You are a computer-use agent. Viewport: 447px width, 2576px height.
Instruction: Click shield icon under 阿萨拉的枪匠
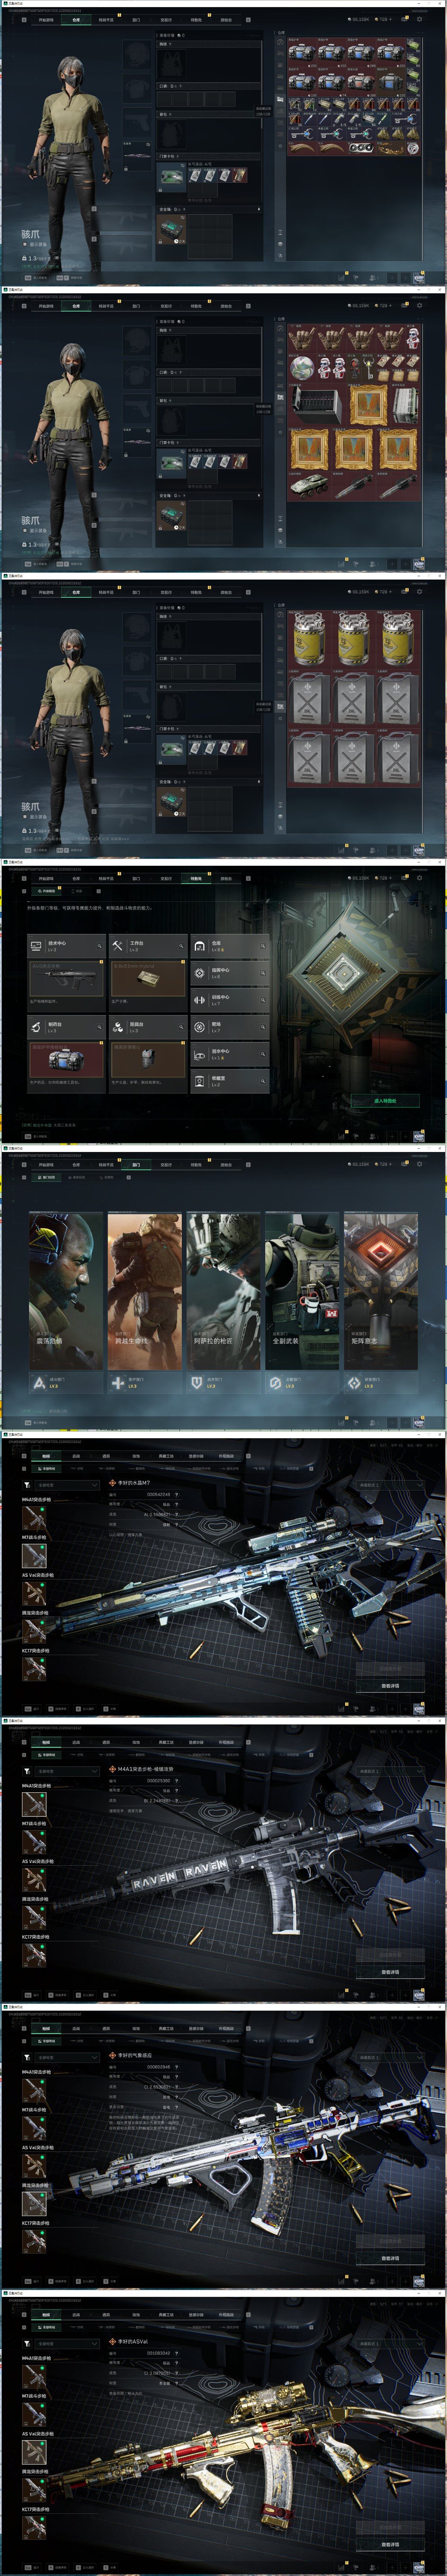[197, 1383]
